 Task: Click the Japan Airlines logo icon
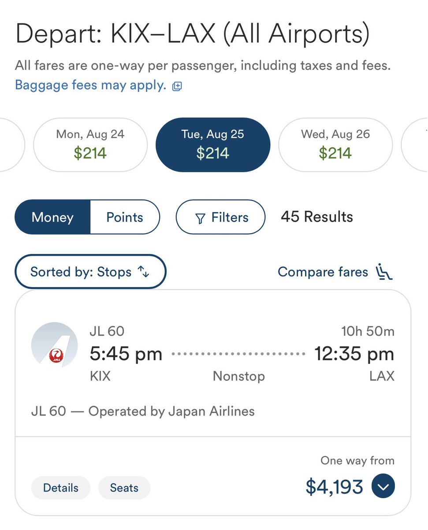(54, 345)
